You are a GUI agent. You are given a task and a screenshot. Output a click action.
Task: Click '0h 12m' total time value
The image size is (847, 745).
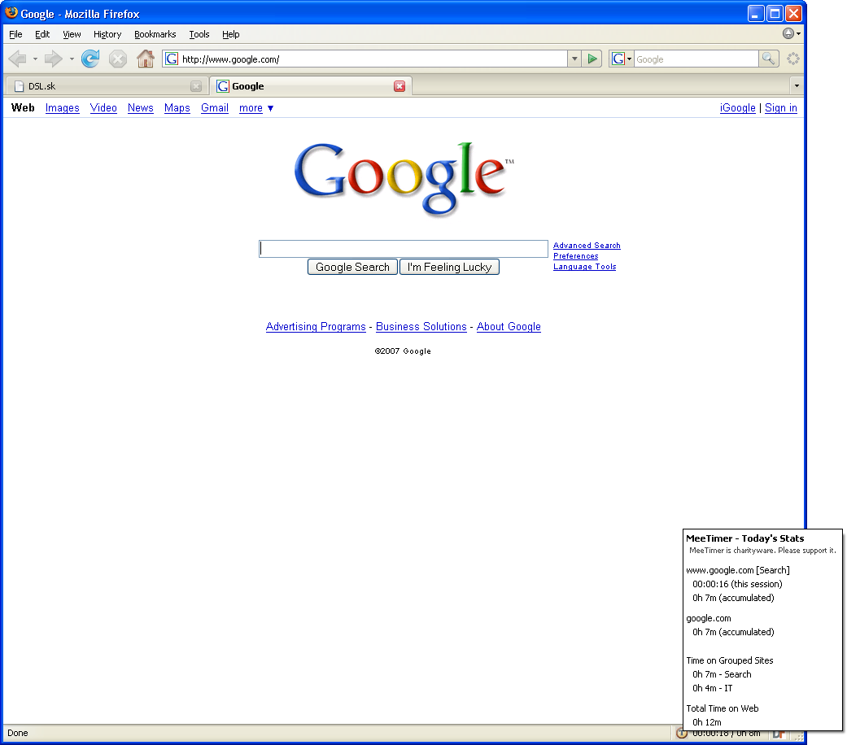point(707,722)
